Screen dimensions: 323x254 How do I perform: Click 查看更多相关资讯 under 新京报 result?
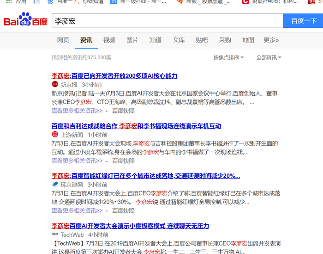pos(77,111)
